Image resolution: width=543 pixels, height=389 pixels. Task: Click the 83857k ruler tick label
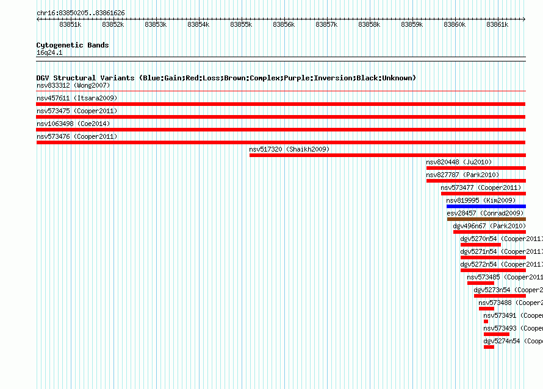pyautogui.click(x=326, y=24)
